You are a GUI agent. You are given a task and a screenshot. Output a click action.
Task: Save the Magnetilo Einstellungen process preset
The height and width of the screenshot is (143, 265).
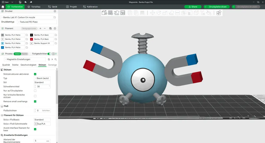click(x=49, y=59)
